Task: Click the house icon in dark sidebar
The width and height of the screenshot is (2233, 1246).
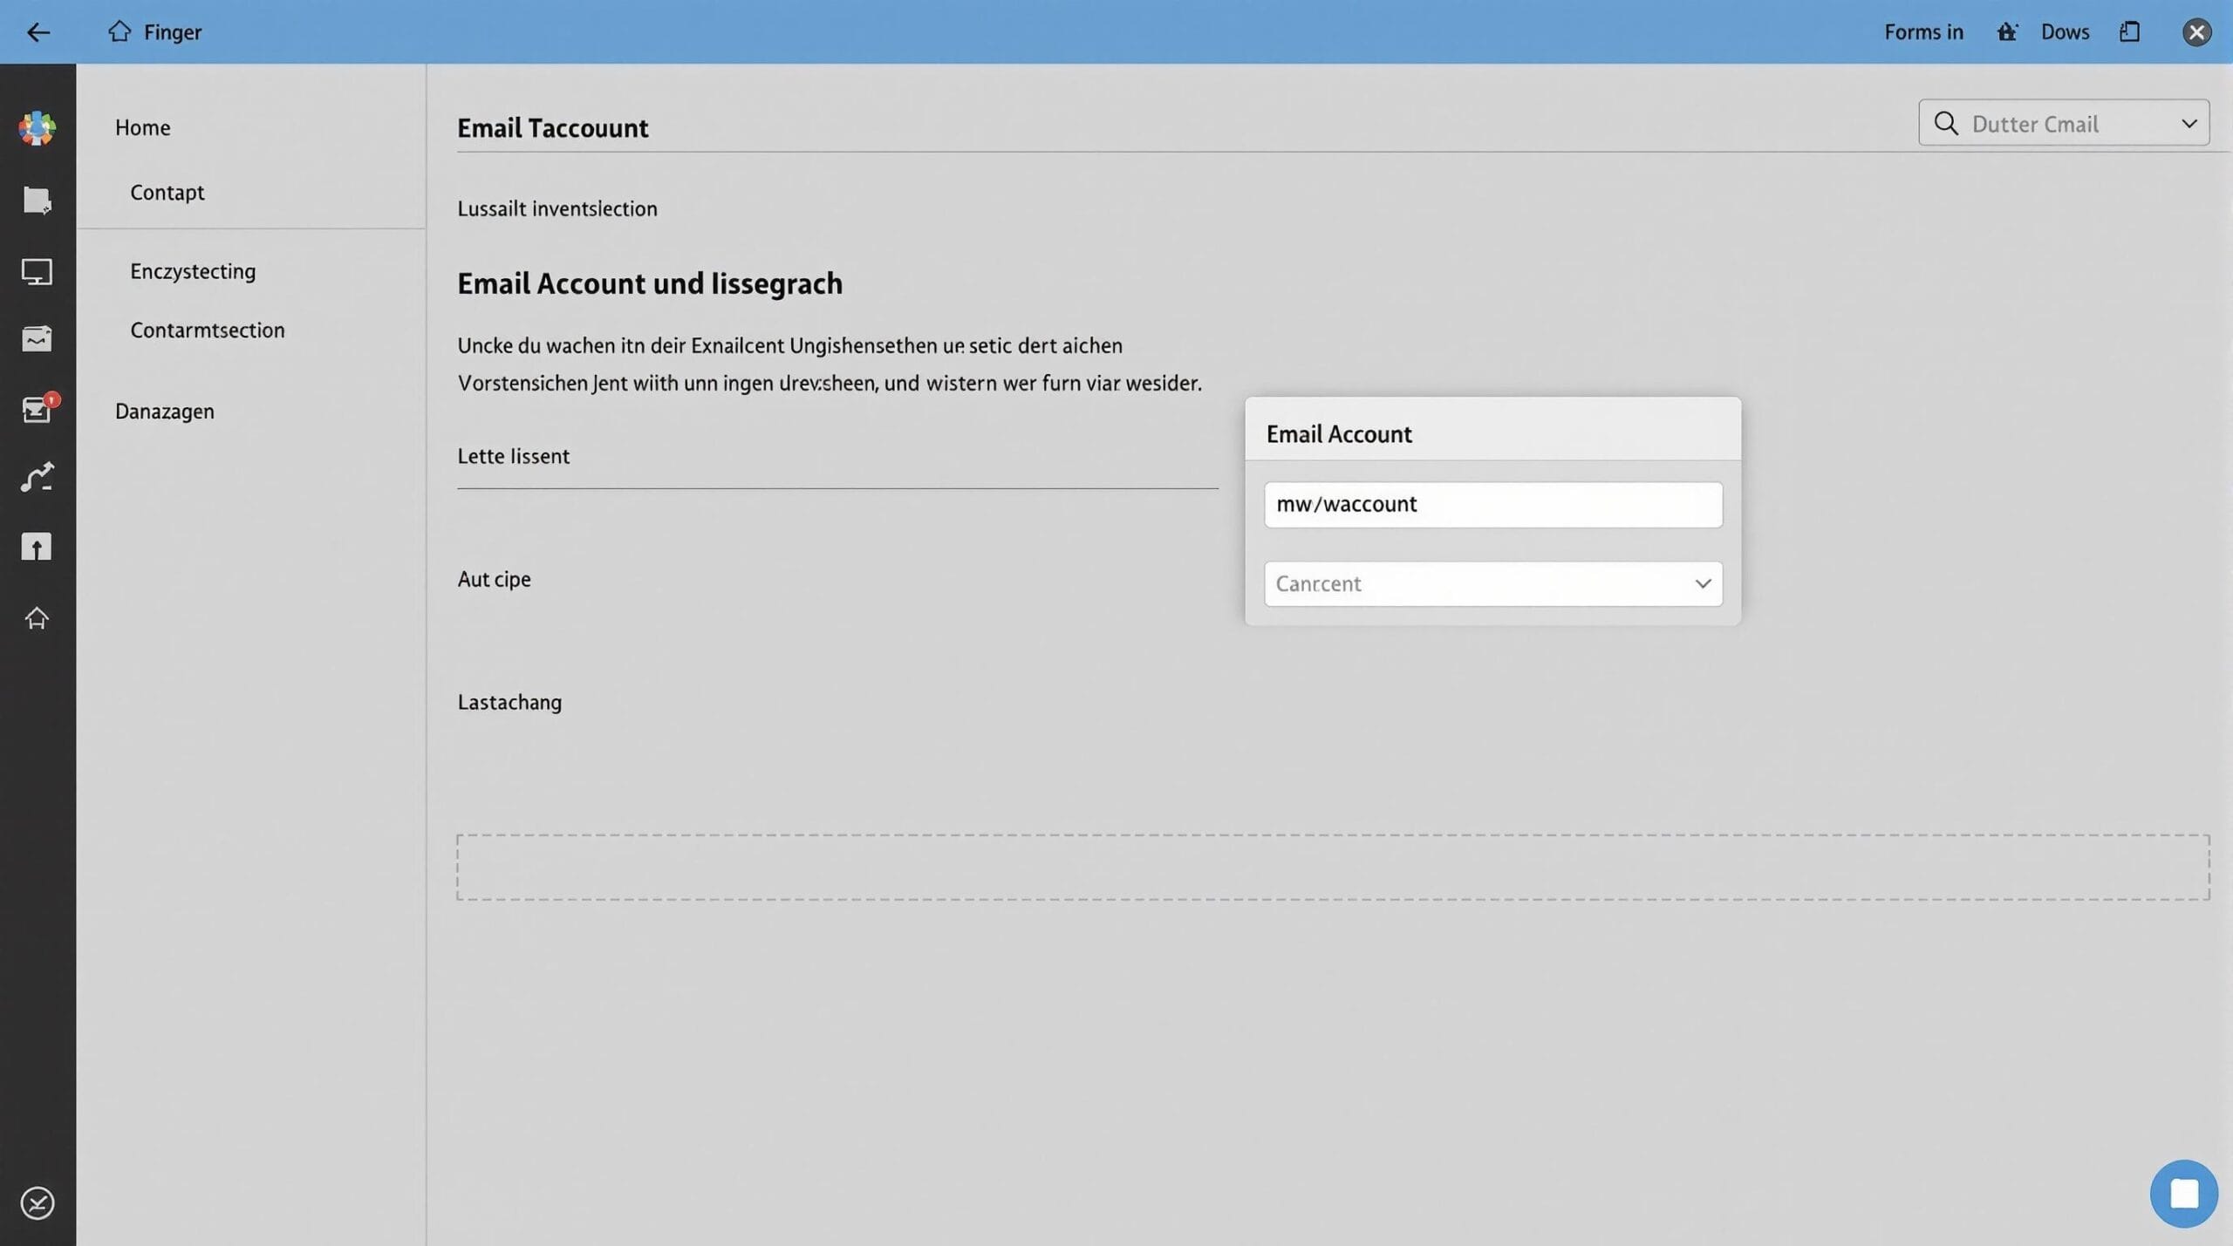Action: click(x=37, y=618)
